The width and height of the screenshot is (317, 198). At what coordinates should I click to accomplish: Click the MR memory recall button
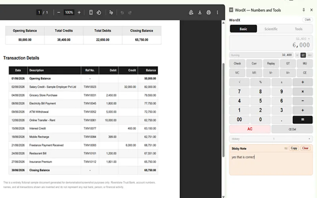click(x=254, y=73)
